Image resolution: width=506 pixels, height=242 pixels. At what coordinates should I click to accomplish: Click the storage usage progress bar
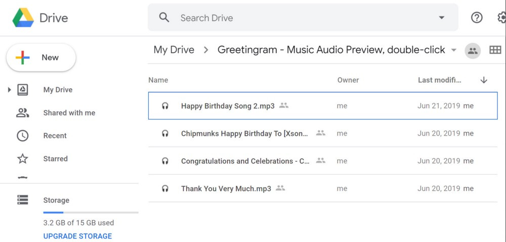point(91,212)
